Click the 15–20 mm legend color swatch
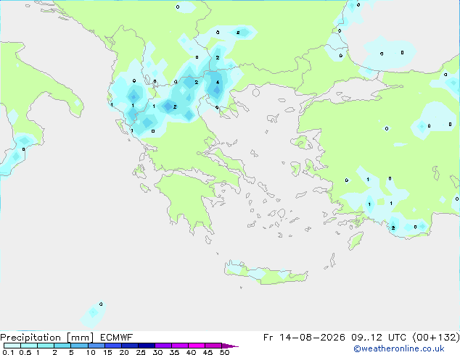This screenshot has width=460, height=355. (x=113, y=346)
